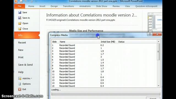The image size is (176, 99).
Task: Click the media list scrollbar thumb
Action: click(158, 52)
